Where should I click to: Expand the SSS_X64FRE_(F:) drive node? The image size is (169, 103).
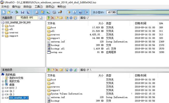click(3, 98)
